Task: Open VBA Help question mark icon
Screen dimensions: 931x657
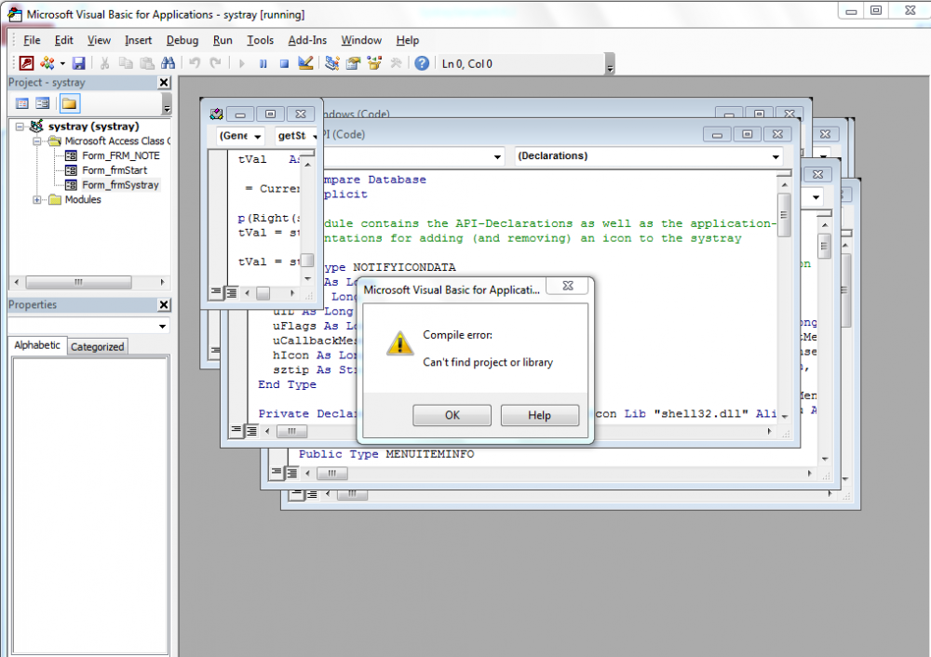Action: coord(422,63)
